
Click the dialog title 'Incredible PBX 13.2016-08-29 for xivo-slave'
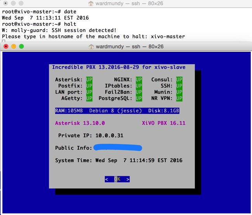[x=118, y=67]
